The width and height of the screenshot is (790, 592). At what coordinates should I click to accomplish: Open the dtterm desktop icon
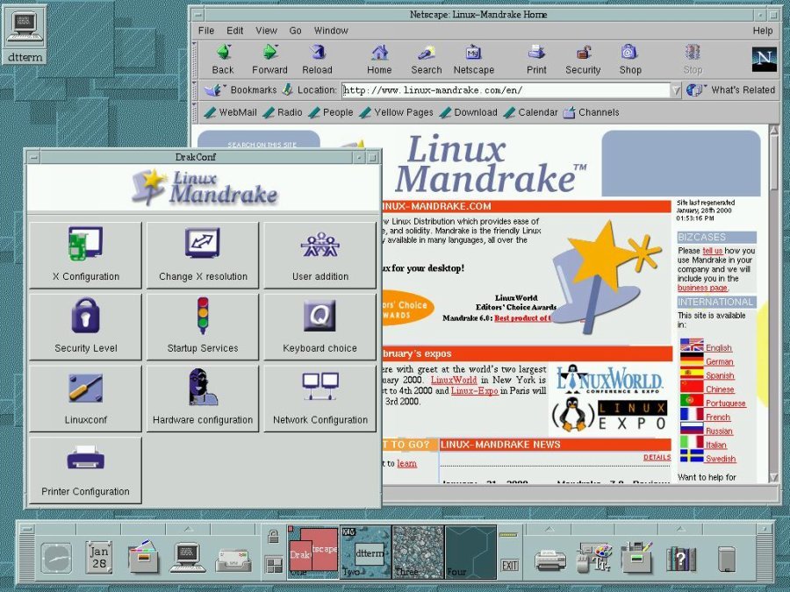25,34
